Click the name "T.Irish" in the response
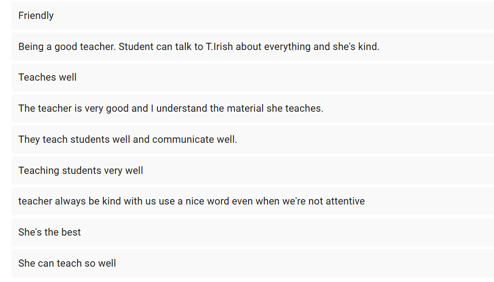494x282 pixels. tap(219, 47)
